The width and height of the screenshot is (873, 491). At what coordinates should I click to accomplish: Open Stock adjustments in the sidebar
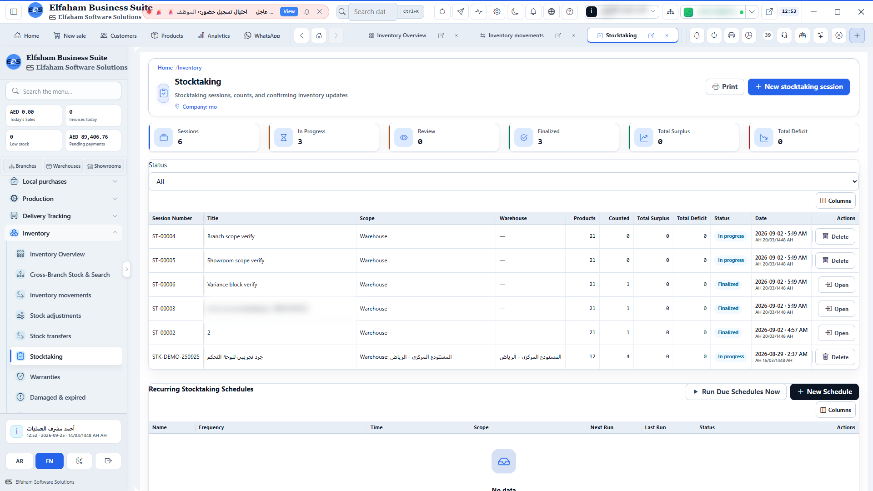coord(55,316)
